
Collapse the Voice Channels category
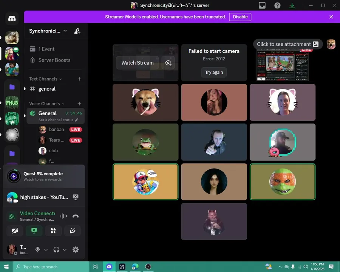tap(47, 104)
